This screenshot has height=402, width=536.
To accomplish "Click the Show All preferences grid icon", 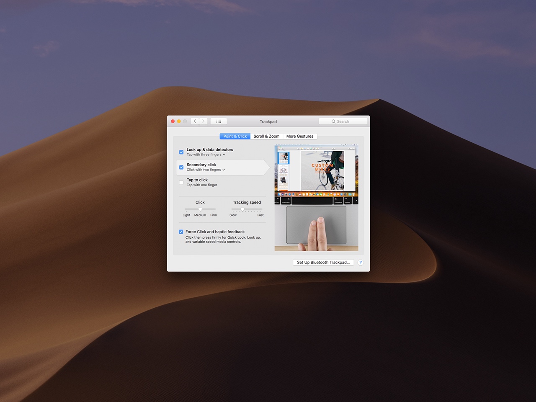I will tap(218, 121).
